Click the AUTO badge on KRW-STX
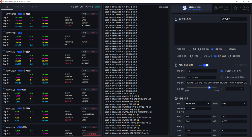The height and width of the screenshot is (137, 252). click(20, 127)
